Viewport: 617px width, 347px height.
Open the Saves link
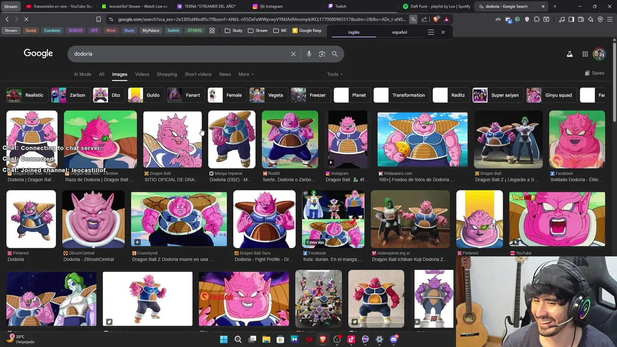pos(594,73)
